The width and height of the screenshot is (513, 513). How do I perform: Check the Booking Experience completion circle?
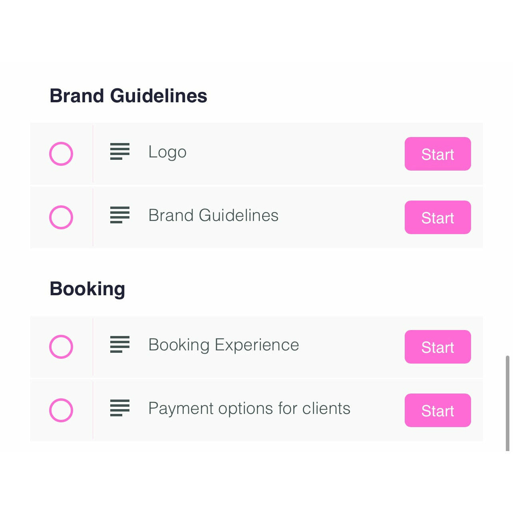pyautogui.click(x=61, y=346)
